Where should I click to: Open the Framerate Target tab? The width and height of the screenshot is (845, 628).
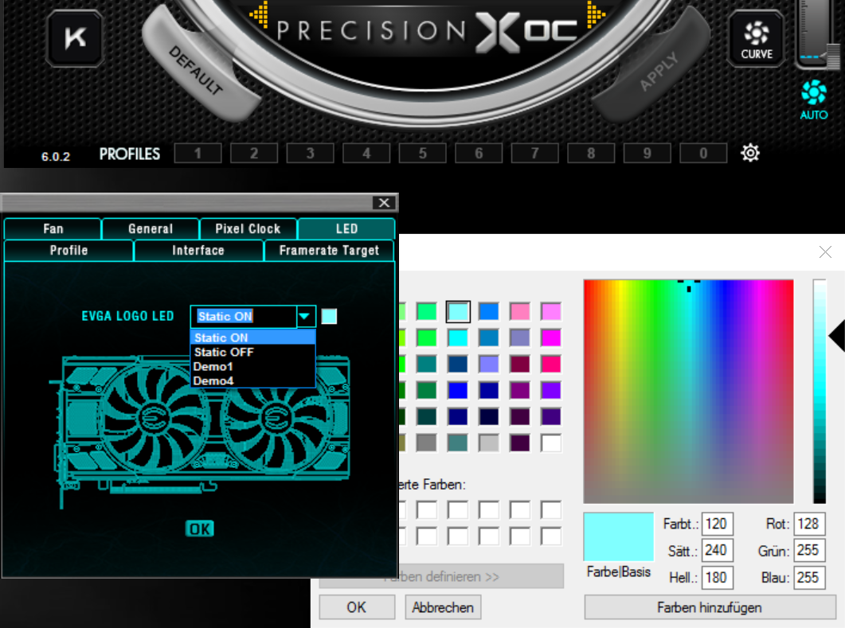click(x=329, y=250)
